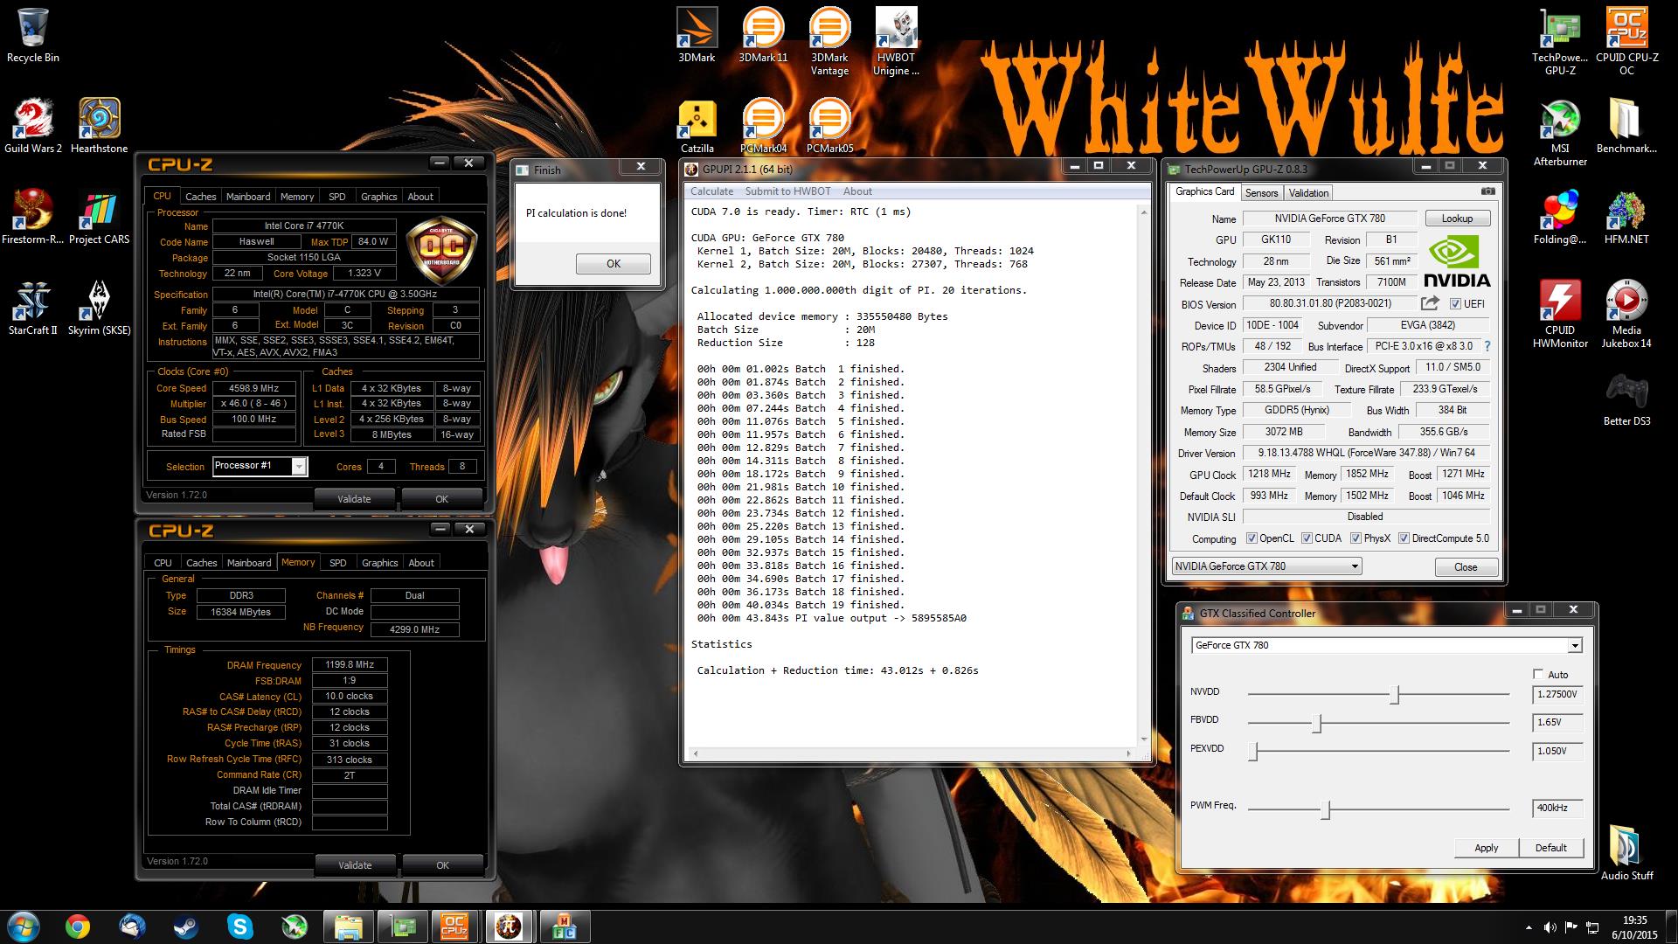Enable the Auto checkbox in Classified Controller
Screen dimensions: 1678x944
point(1538,674)
